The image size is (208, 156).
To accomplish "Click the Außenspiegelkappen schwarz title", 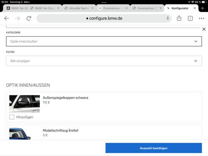I will click(65, 98).
